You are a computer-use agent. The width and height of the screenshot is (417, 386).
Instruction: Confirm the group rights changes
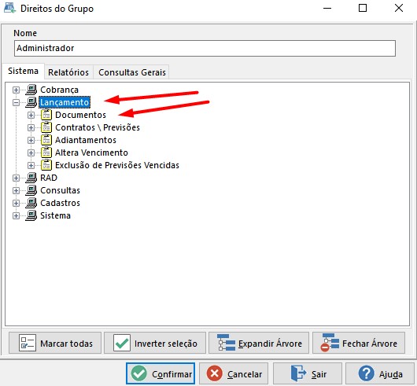coord(161,373)
